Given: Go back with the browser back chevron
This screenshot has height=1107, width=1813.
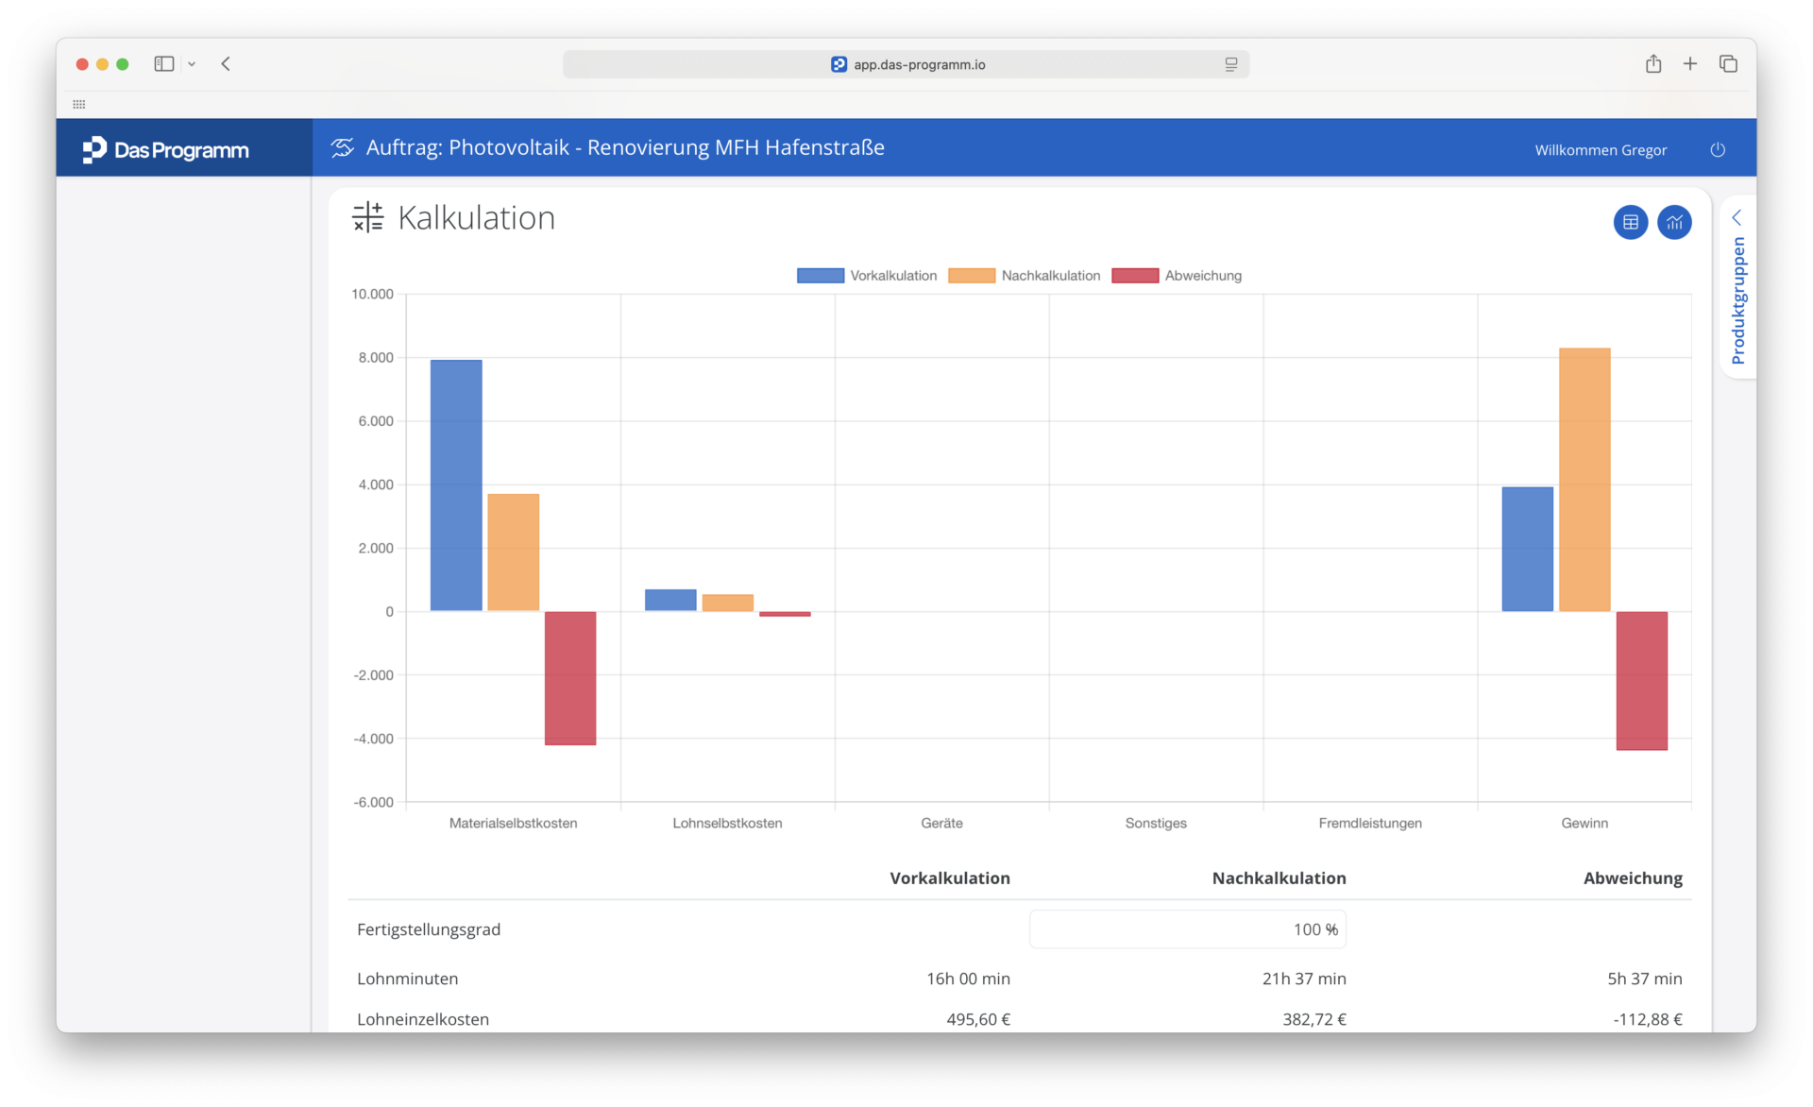Looking at the screenshot, I should 226,64.
